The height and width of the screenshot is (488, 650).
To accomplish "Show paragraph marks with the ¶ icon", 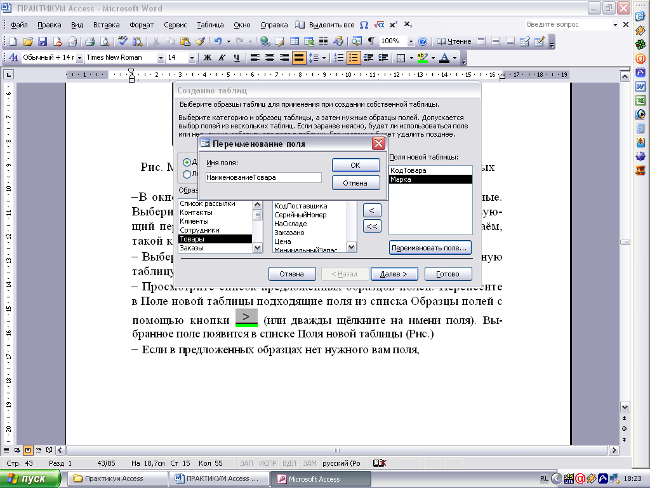I will point(371,41).
